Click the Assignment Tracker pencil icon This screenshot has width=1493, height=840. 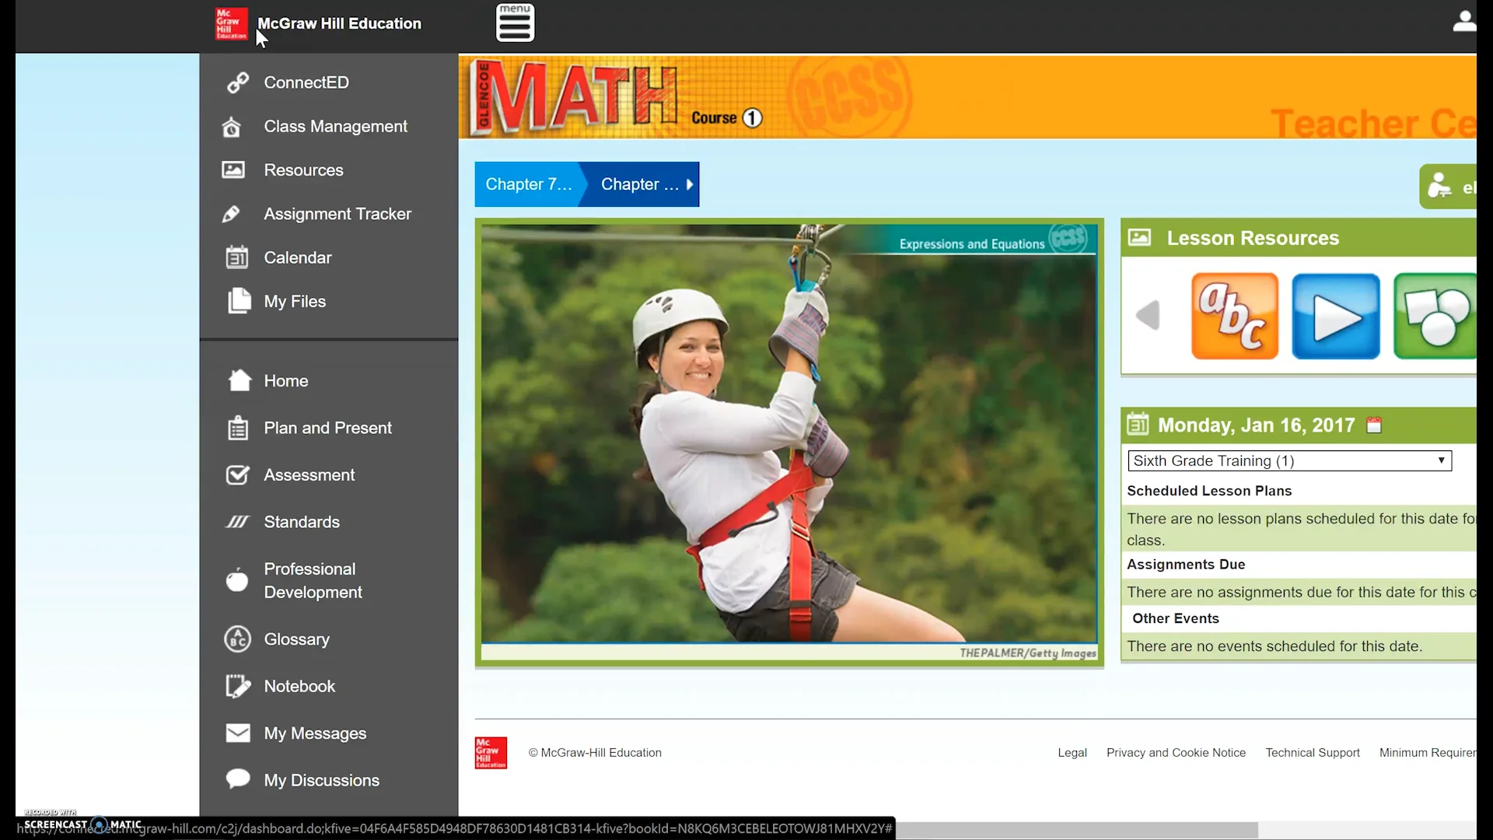[x=232, y=214]
